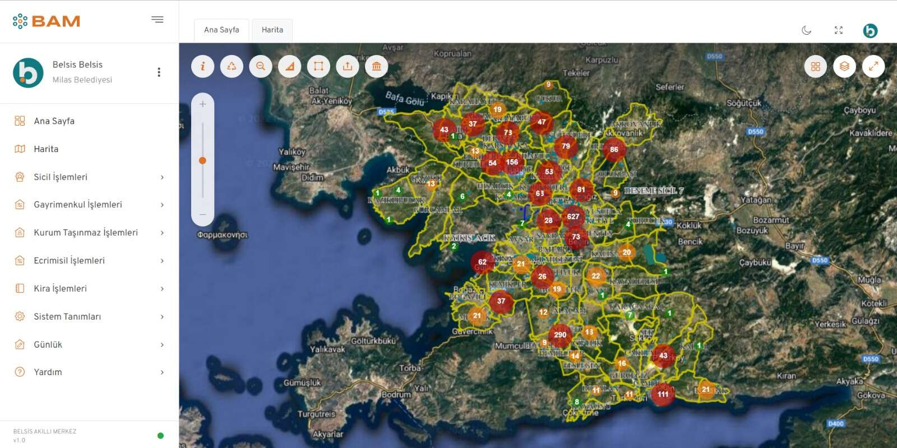This screenshot has width=897, height=448.
Task: Switch to the Ana Sayfa tab
Action: pos(221,30)
